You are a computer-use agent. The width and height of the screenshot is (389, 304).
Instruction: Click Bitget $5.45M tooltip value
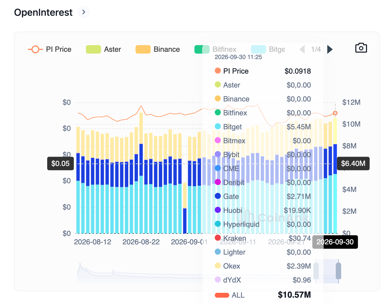point(299,127)
